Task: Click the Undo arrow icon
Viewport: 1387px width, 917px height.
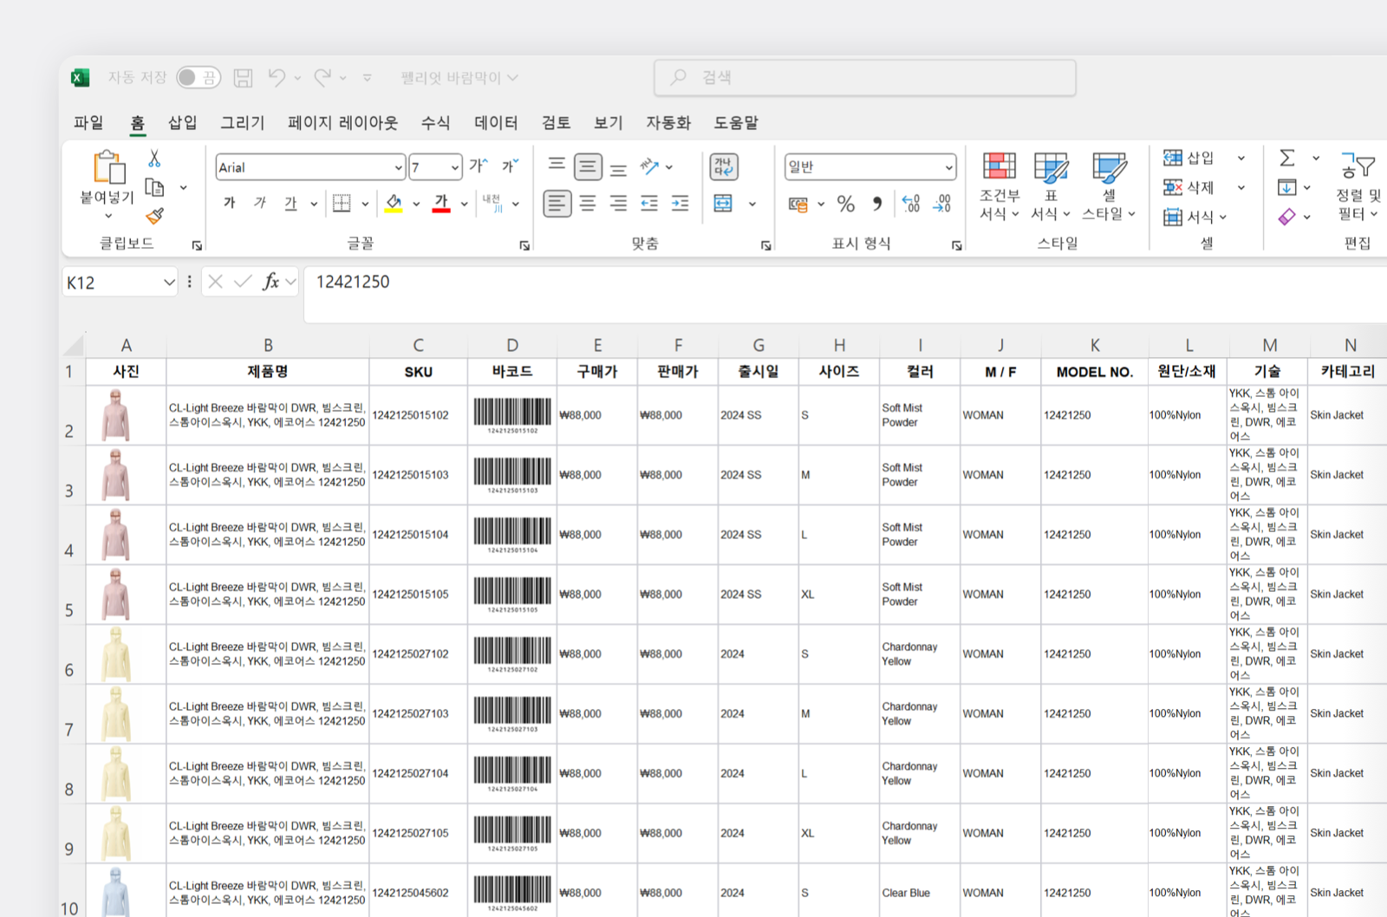Action: click(x=277, y=78)
